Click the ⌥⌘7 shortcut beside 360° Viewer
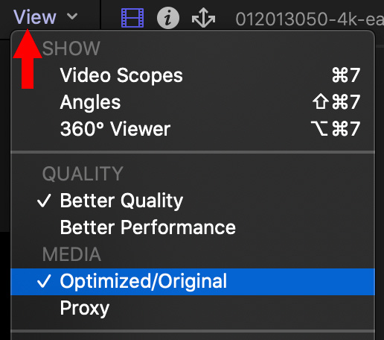This screenshot has width=384, height=340. pos(336,128)
